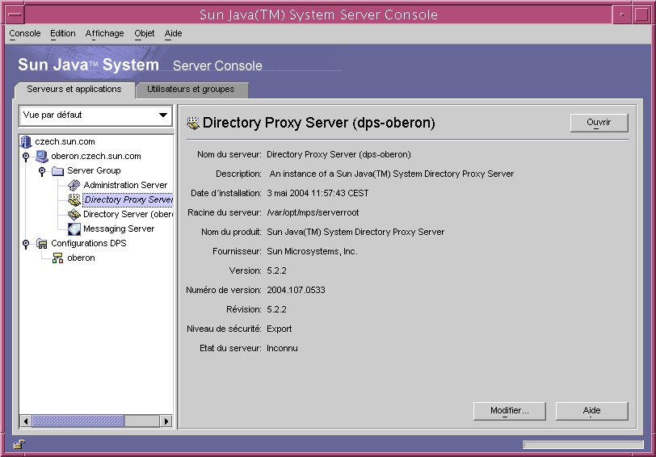Click the Administration Server icon
Viewport: 656px width, 457px height.
click(x=74, y=185)
